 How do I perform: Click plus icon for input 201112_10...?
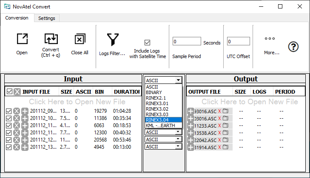pos(25,118)
